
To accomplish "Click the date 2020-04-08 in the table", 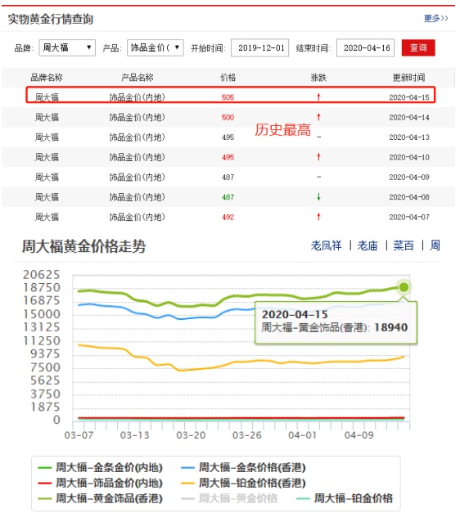I will click(x=409, y=197).
